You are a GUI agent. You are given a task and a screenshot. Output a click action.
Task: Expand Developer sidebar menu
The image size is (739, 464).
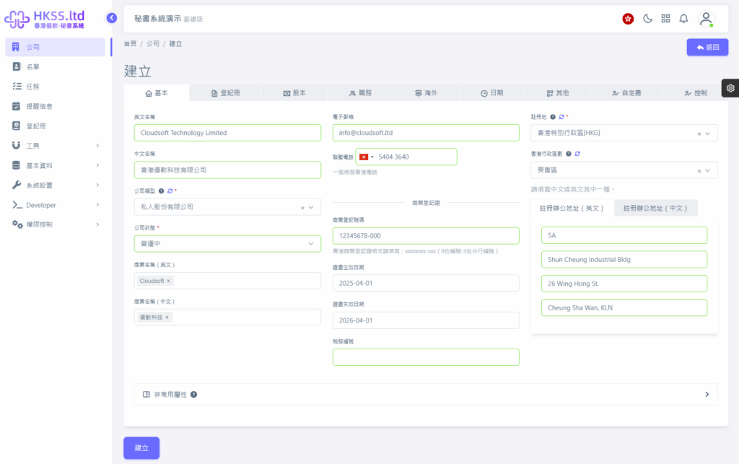coord(55,205)
